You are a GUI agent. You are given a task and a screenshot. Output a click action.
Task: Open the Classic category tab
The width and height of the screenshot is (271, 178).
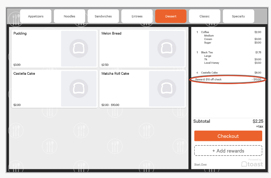[x=204, y=16]
